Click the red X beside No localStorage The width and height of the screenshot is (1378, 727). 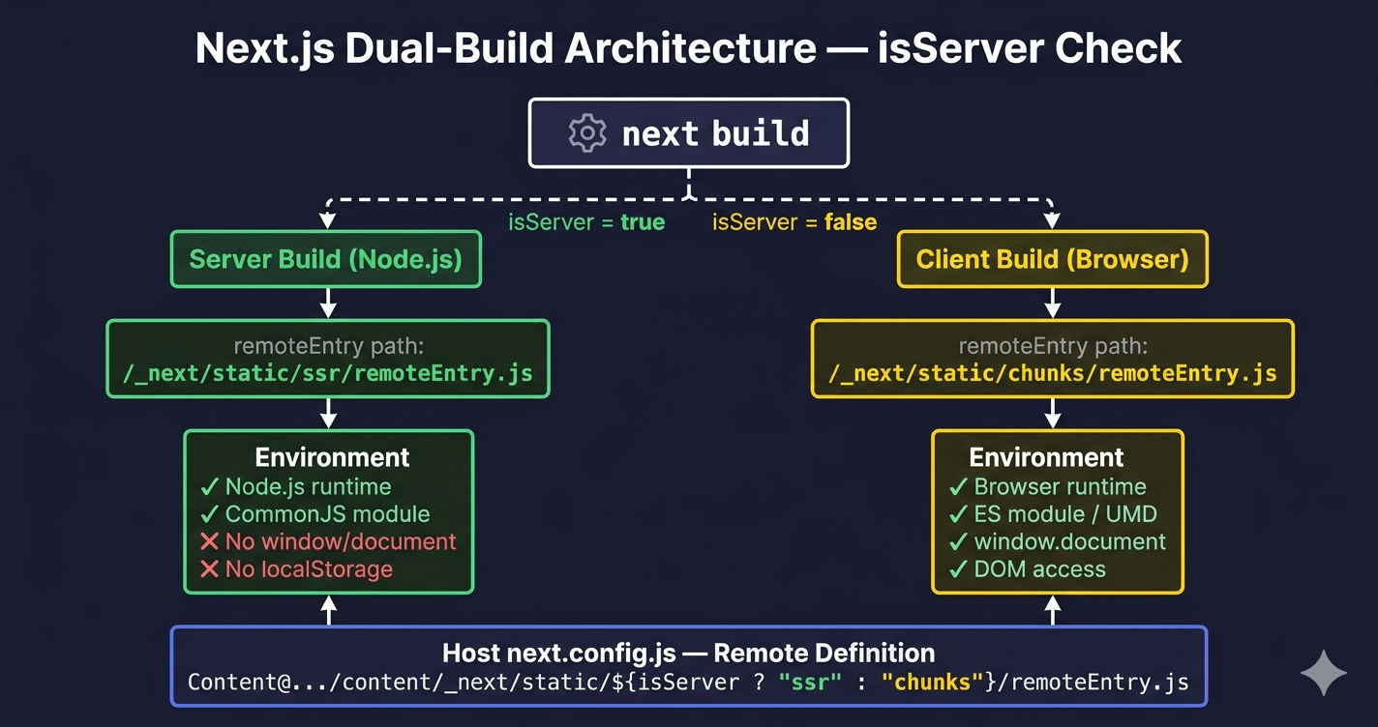click(x=209, y=569)
